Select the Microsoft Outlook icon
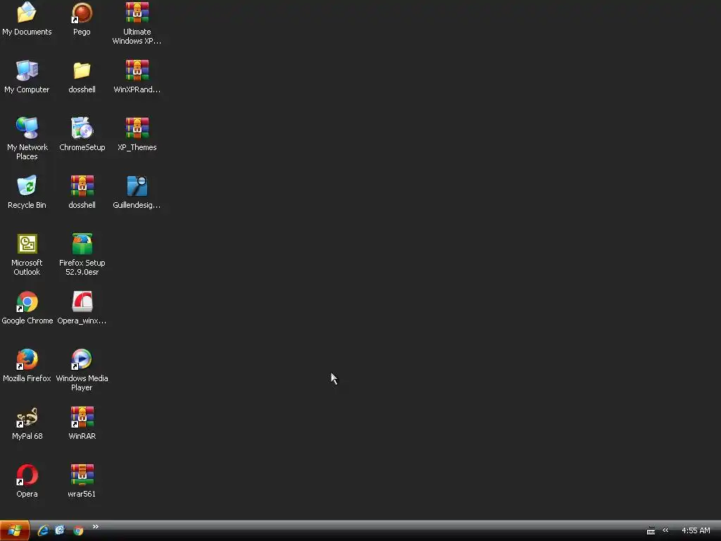 (x=27, y=244)
